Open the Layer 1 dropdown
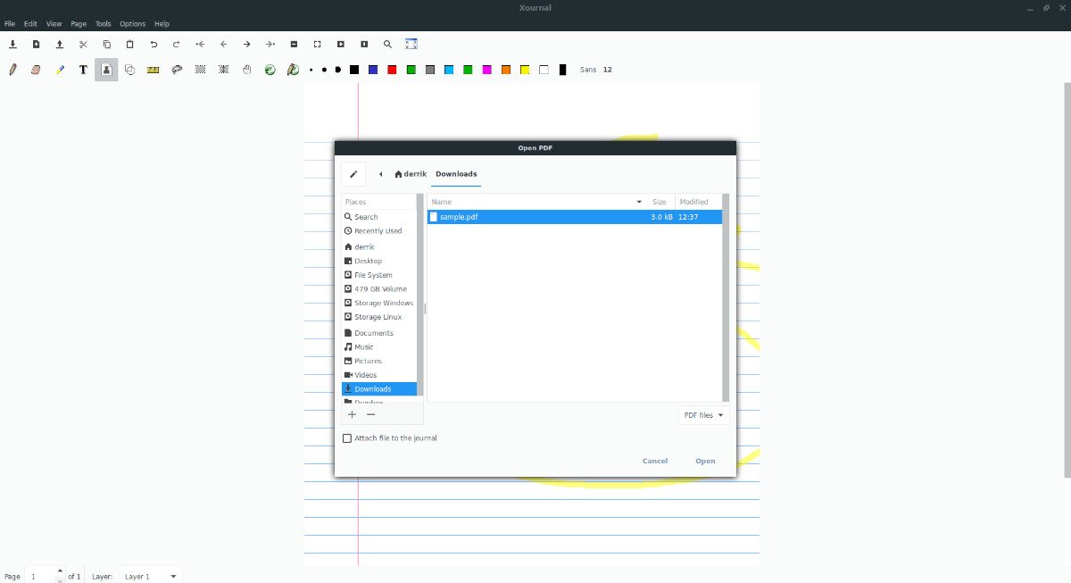1071x583 pixels. pos(149,577)
